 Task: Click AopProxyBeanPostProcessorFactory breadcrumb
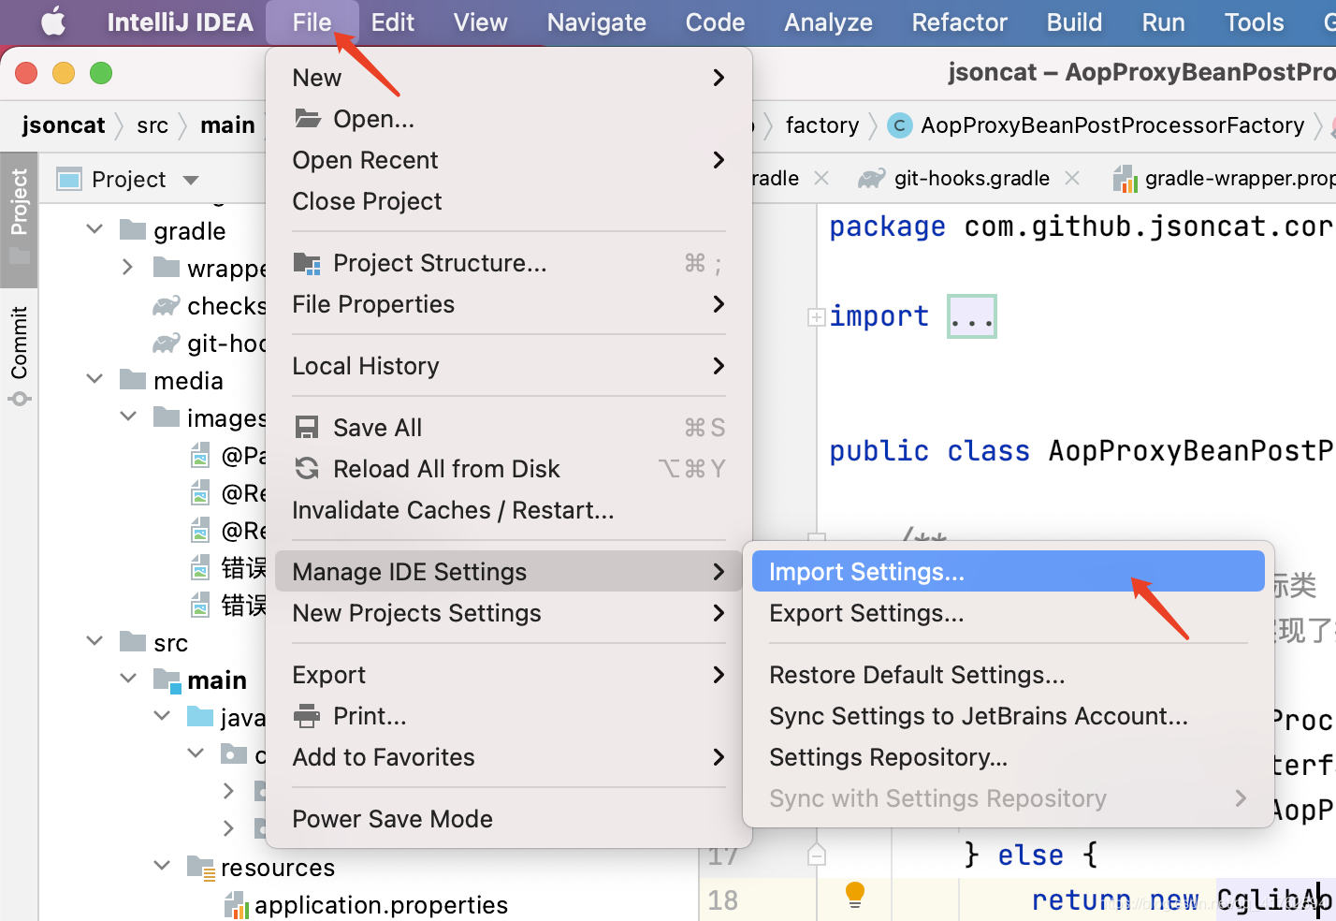tap(1112, 125)
